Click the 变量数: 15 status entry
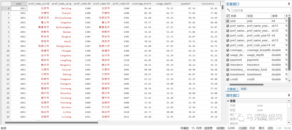Viewport: 292px width, 130px height. tap(187, 128)
